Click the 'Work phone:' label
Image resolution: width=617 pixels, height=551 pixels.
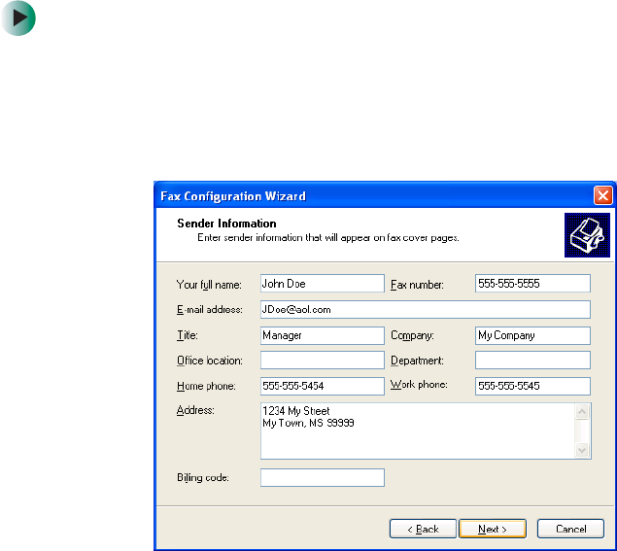(419, 385)
